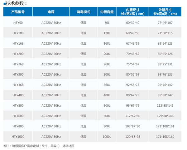Click the 70L capacity cell
Screen dimensions: 187x150
click(107, 23)
